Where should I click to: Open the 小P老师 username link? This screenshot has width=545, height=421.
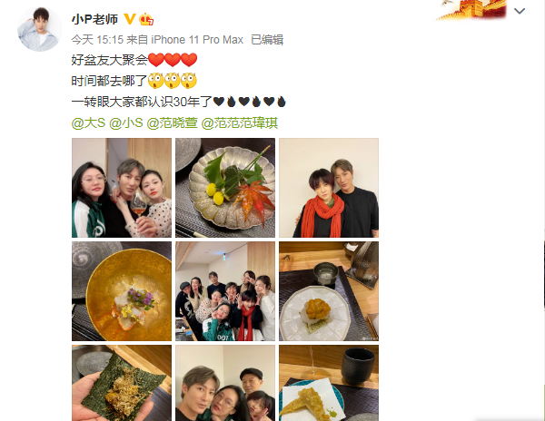[94, 19]
